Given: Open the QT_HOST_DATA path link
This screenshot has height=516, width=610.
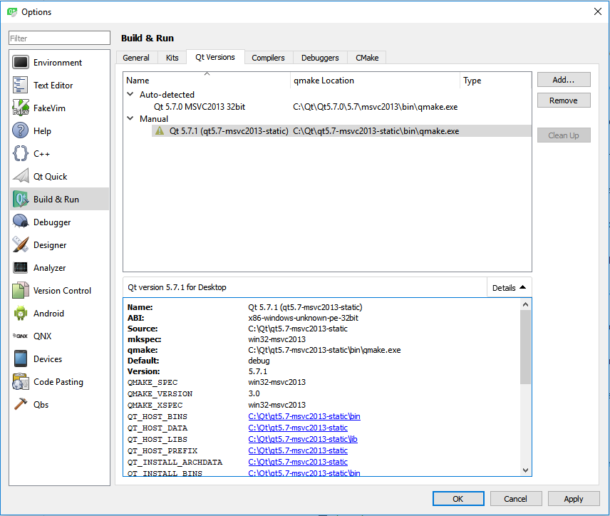Looking at the screenshot, I should [x=298, y=428].
